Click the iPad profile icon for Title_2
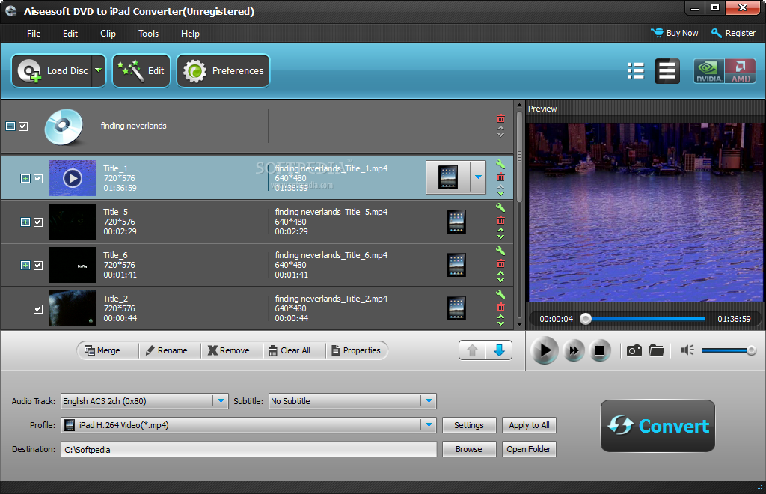 (456, 308)
